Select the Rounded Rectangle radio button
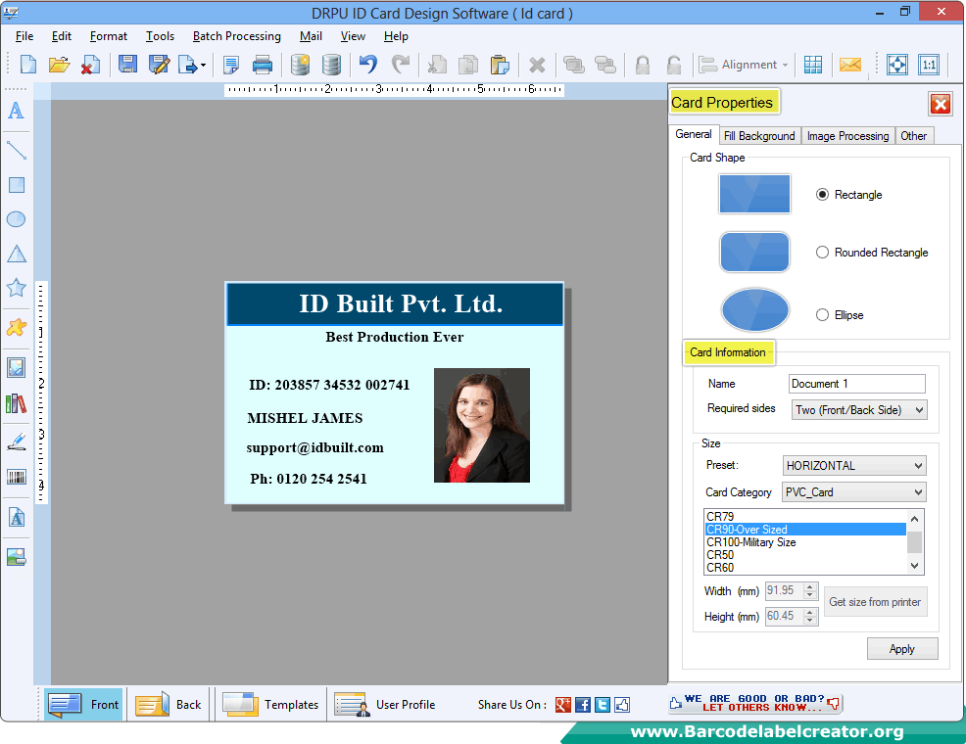 click(822, 253)
